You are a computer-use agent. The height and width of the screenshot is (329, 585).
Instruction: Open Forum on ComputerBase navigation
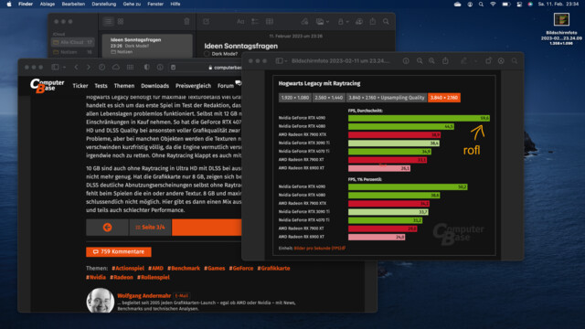coord(226,86)
